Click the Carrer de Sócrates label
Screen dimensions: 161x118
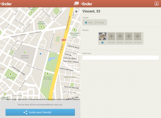[69, 92]
